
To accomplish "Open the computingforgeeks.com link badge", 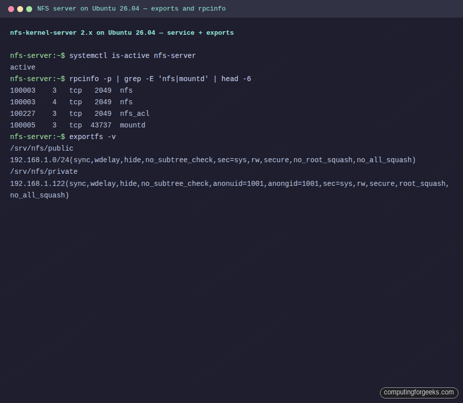I will click(x=419, y=392).
